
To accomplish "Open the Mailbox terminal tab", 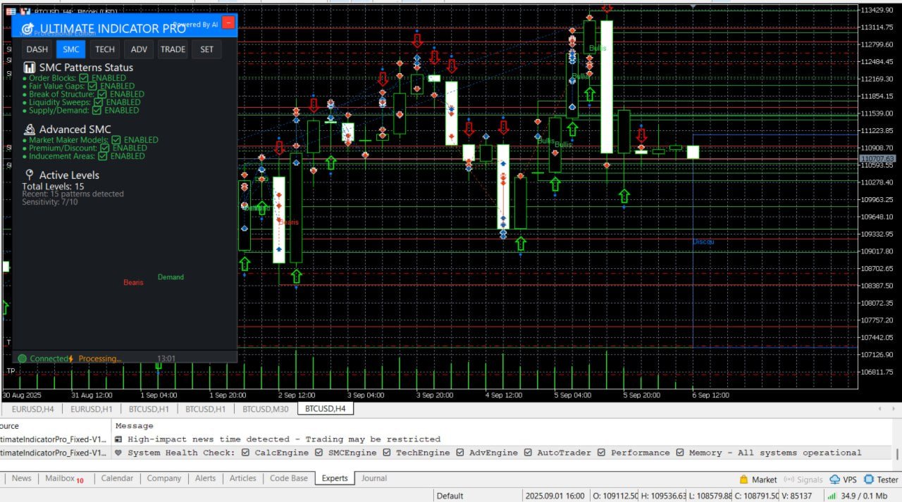I will (64, 478).
